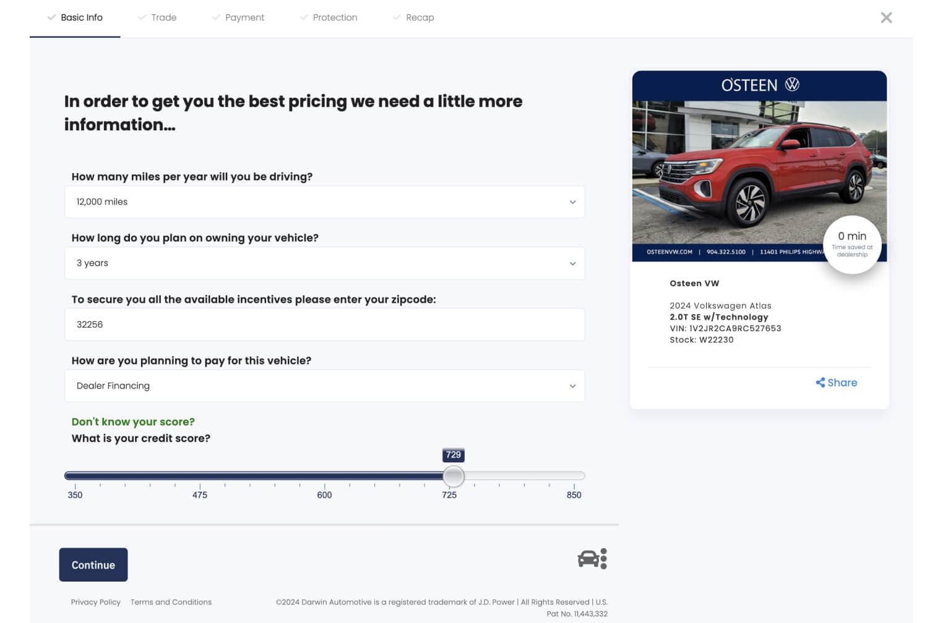This screenshot has height=623, width=943.
Task: Select the Recap tab
Action: [x=413, y=17]
